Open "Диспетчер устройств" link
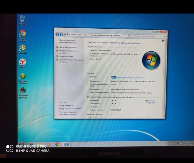194x163 pixels. coord(68,47)
